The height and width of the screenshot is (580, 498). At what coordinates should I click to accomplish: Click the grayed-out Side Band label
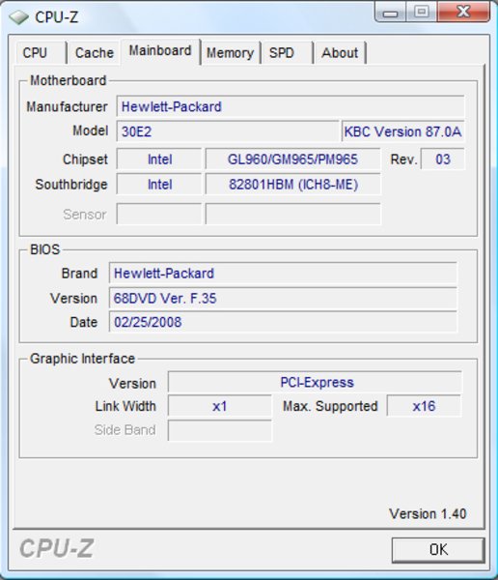point(124,430)
